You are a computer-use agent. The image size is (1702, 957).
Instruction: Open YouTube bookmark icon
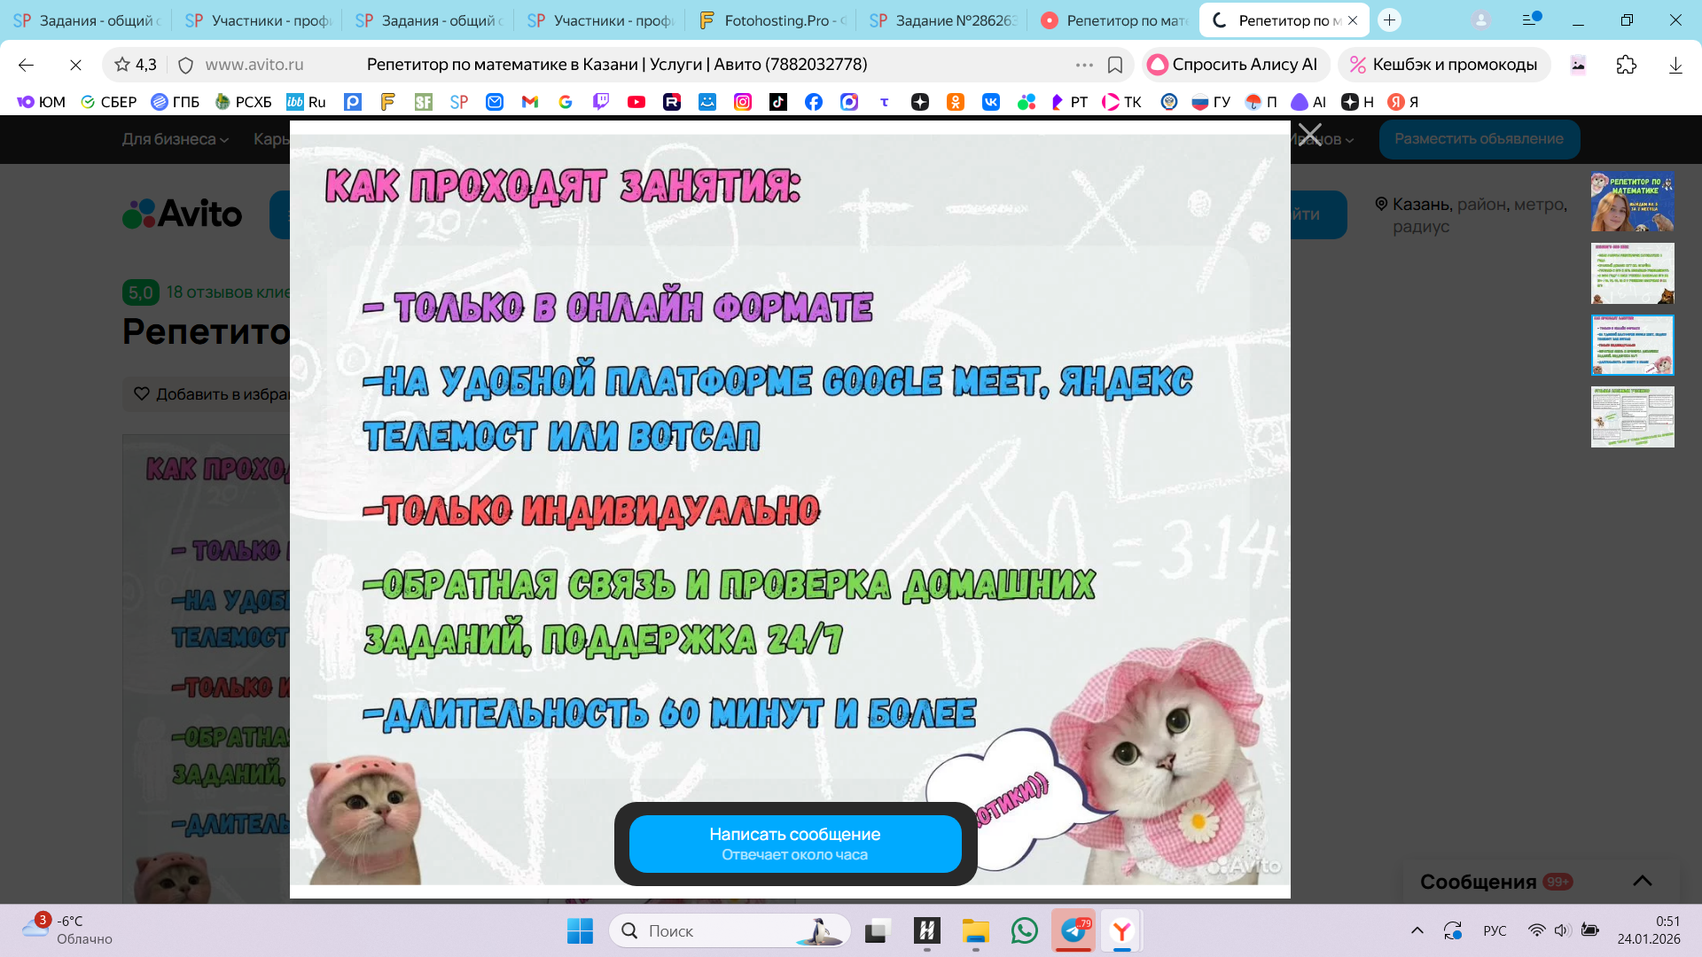636,102
